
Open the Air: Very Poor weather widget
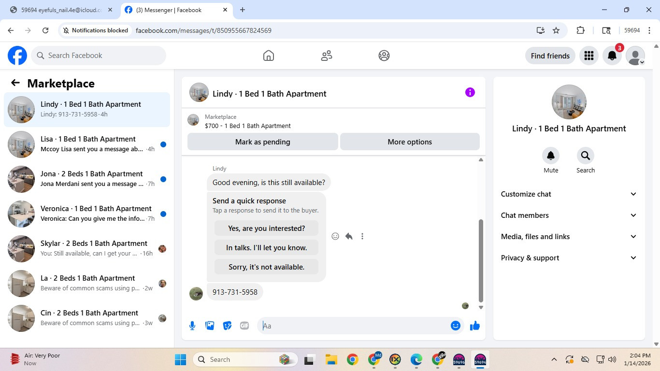(x=36, y=359)
